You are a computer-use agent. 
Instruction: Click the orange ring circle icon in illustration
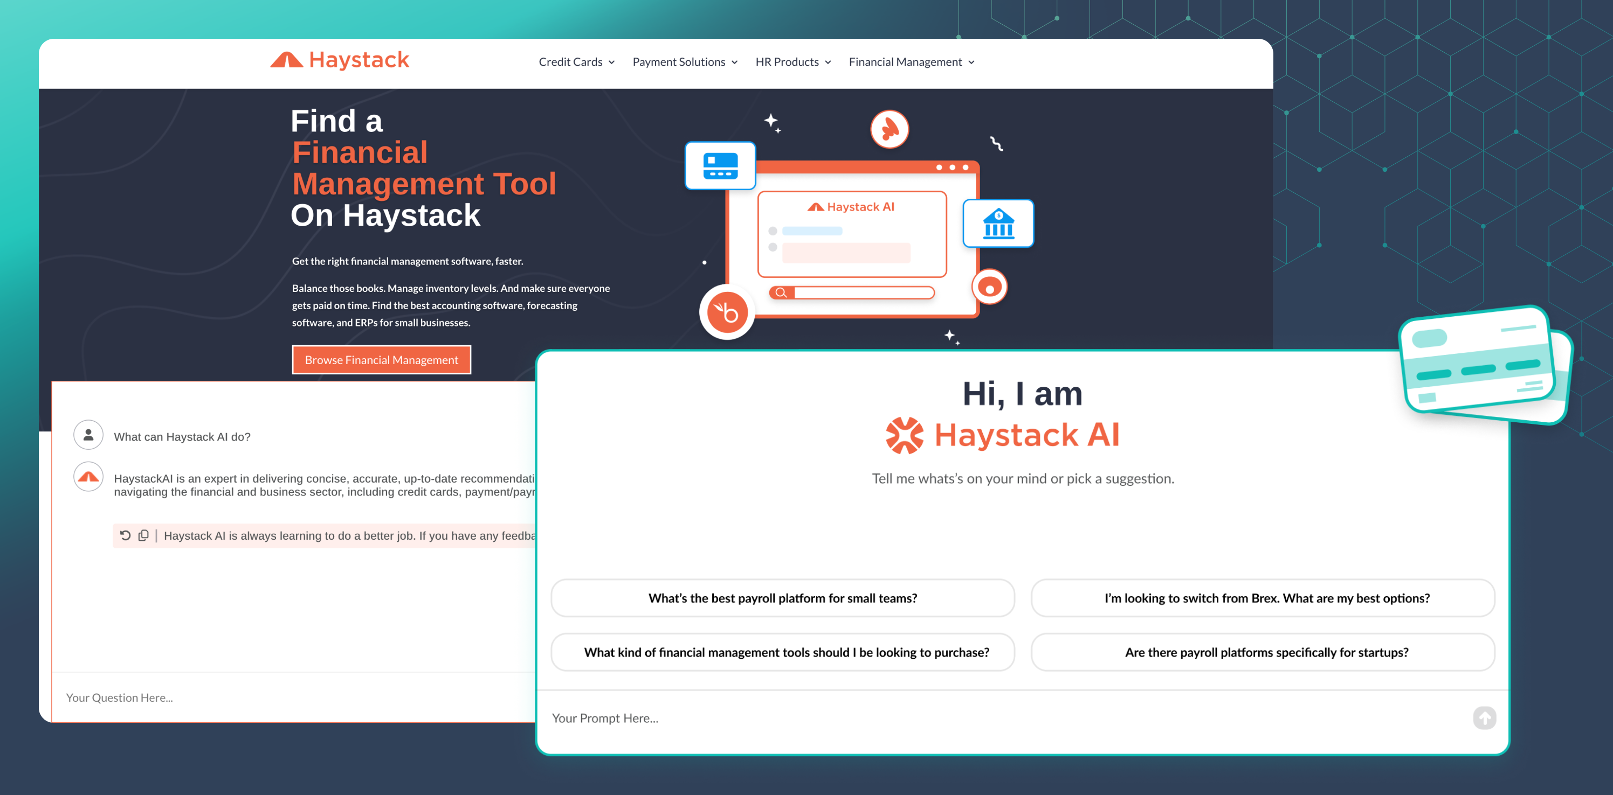pyautogui.click(x=989, y=287)
